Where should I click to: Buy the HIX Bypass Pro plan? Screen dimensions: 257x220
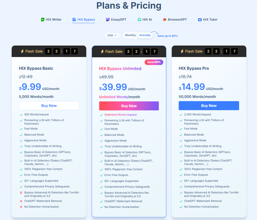tap(209, 106)
